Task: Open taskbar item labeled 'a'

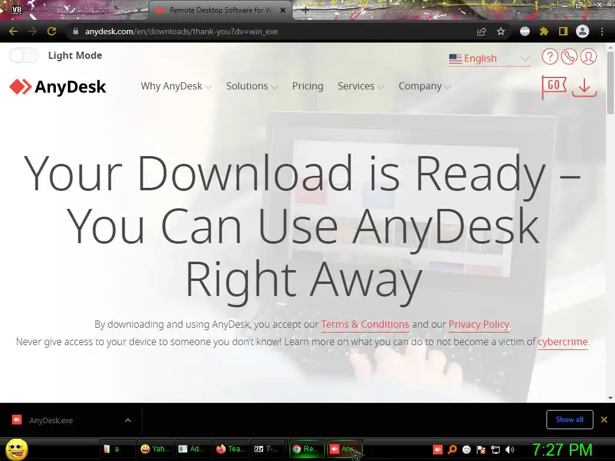Action: pos(117,449)
